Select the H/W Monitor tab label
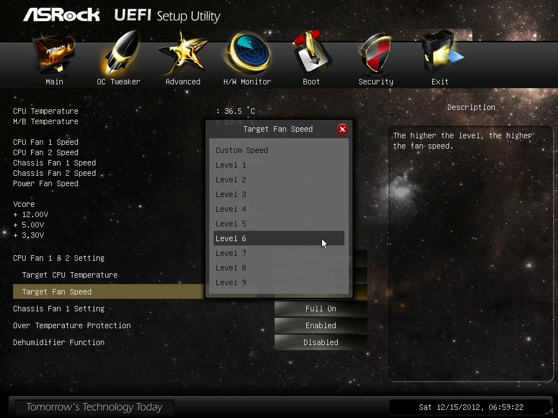This screenshot has width=558, height=418. pos(247,82)
